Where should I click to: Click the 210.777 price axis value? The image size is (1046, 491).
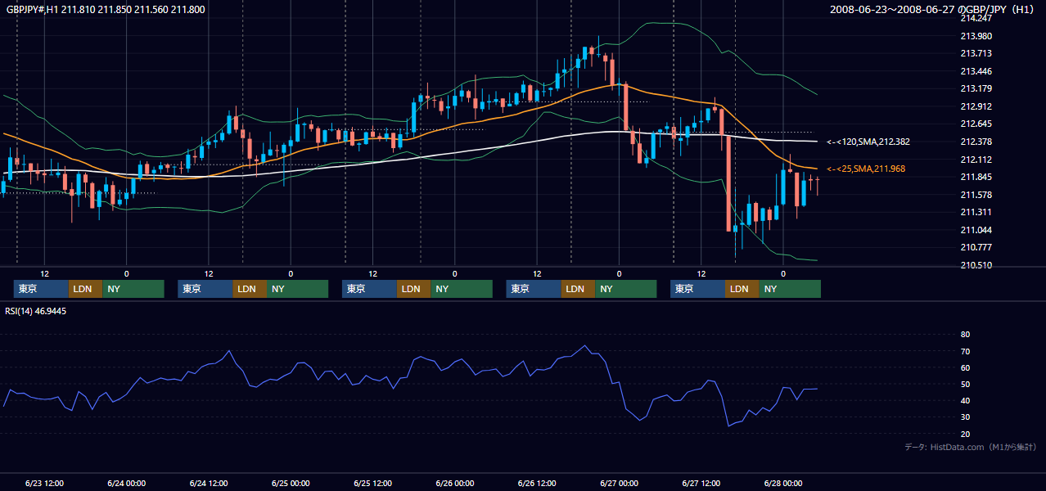[976, 247]
